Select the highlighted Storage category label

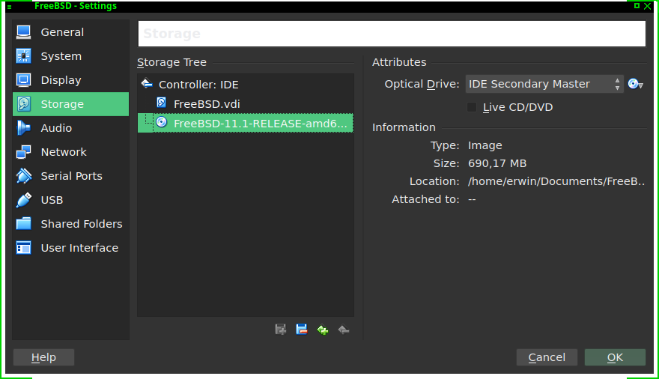[62, 104]
